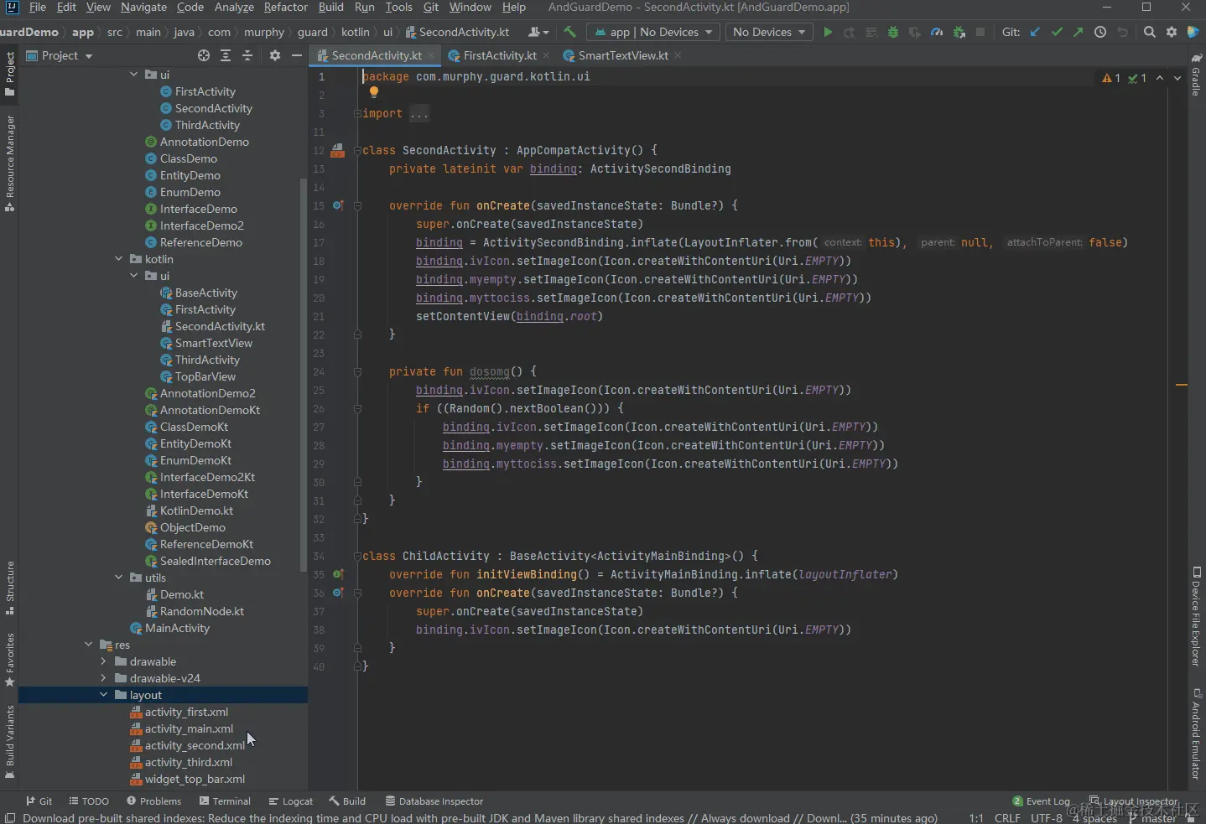Toggle the Structure tool window
Screen dimensions: 1206x824
click(x=10, y=587)
